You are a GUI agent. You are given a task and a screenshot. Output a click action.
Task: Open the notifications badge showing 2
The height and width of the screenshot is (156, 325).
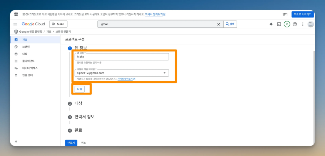pos(287,24)
